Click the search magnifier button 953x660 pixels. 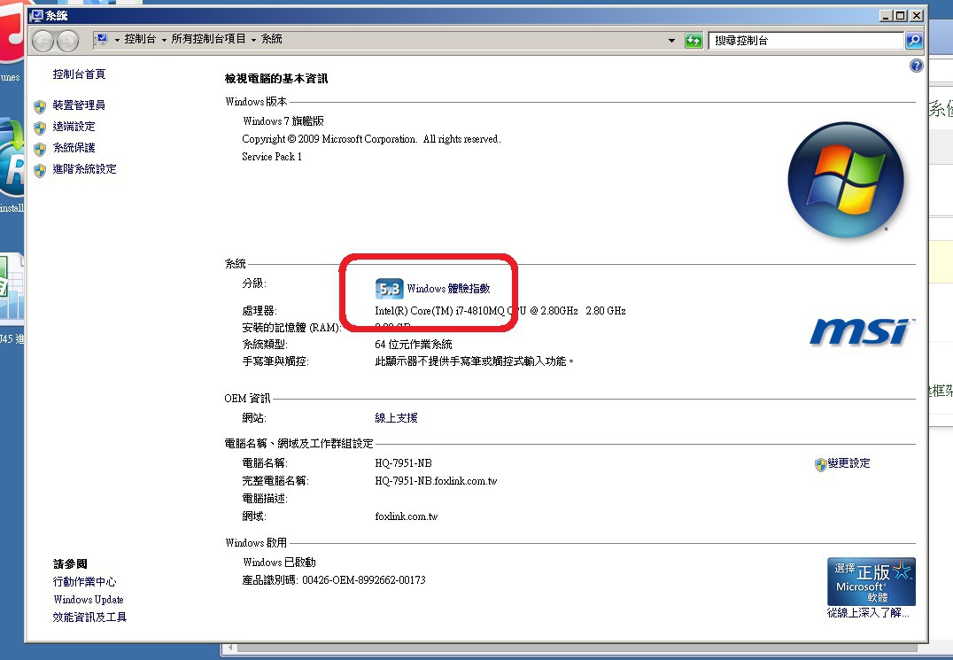point(913,41)
